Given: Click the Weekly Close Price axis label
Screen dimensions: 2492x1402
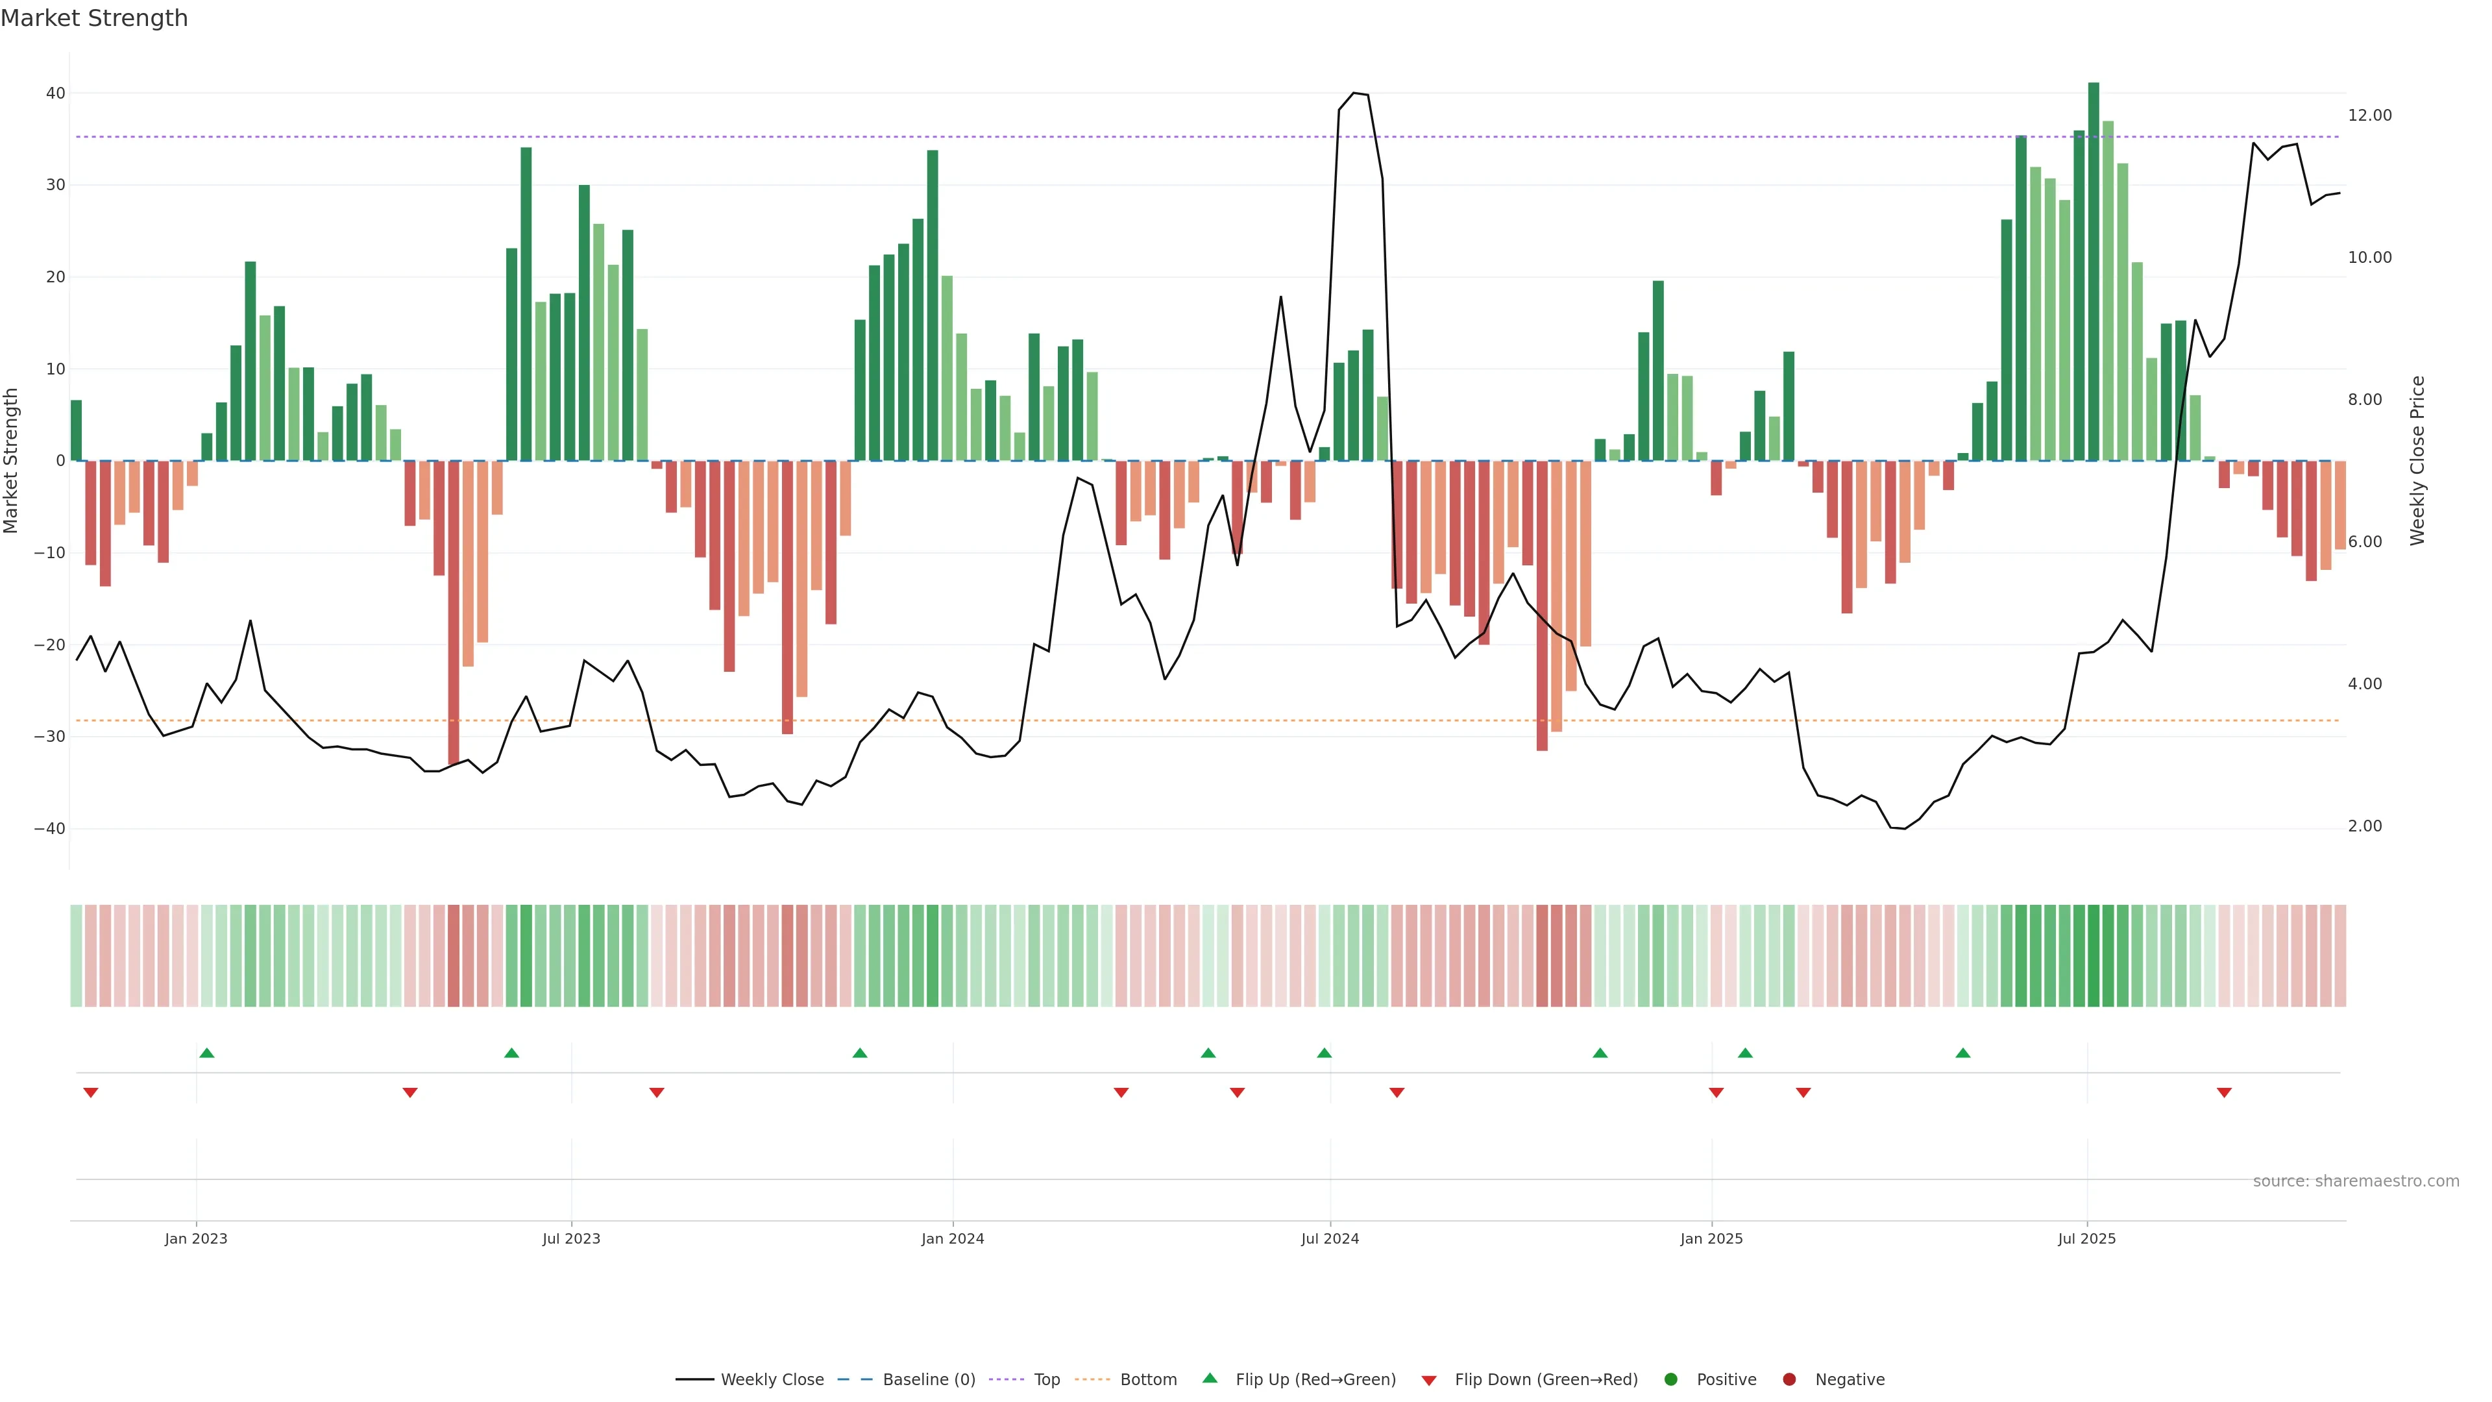Looking at the screenshot, I should click(x=2417, y=461).
